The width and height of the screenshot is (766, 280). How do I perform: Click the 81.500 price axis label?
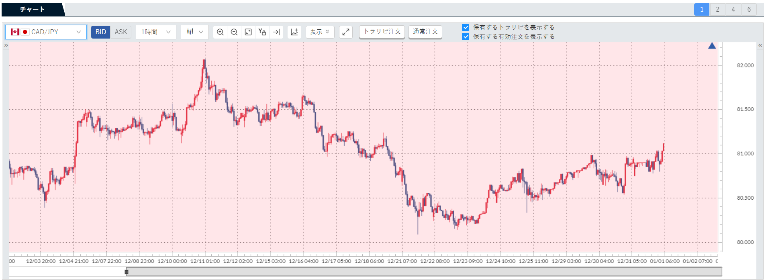pyautogui.click(x=745, y=109)
